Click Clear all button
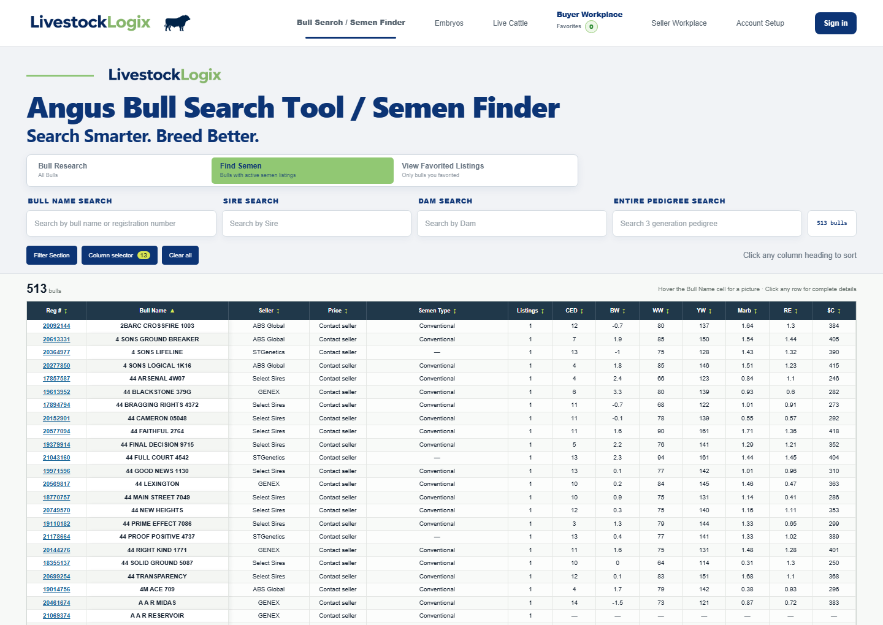The width and height of the screenshot is (883, 625). tap(180, 256)
